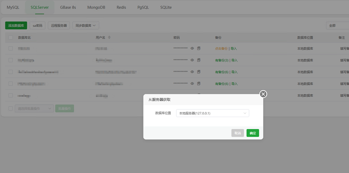Expand the 同步数据库 dropdown
The width and height of the screenshot is (349, 173).
coord(85,25)
